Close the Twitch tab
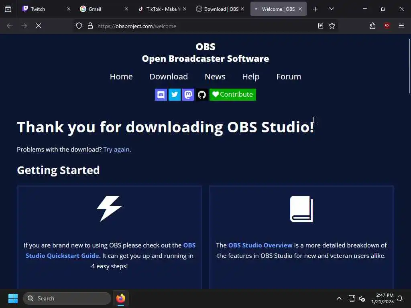This screenshot has height=308, width=411. (68, 9)
